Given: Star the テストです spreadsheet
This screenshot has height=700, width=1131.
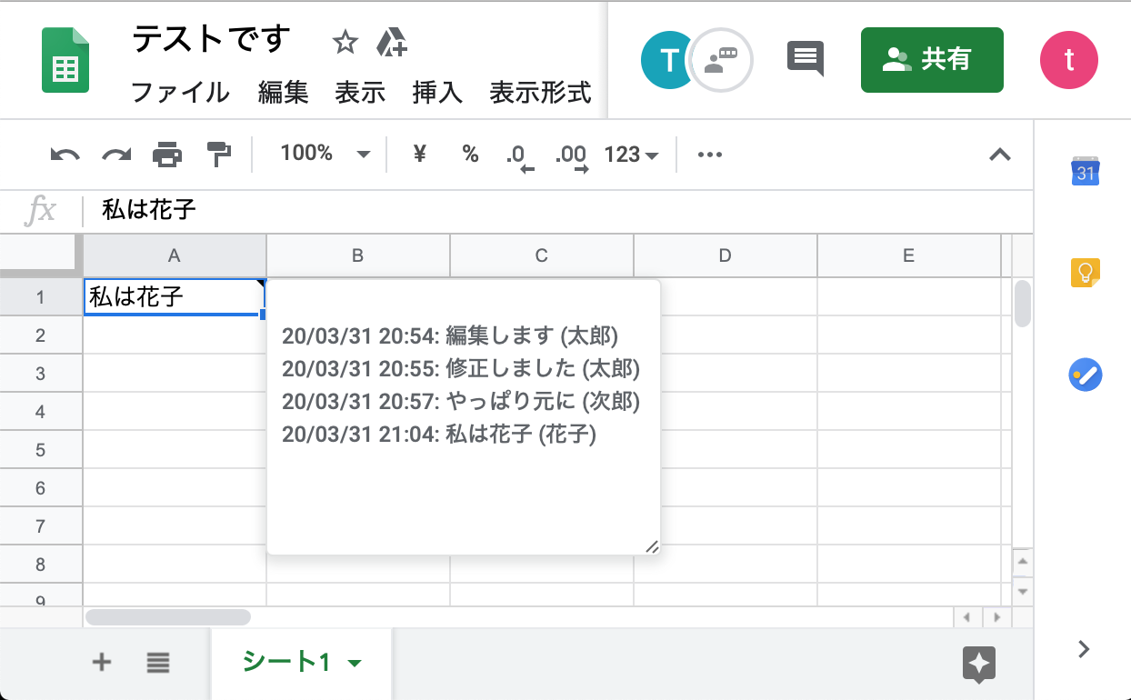Looking at the screenshot, I should (x=344, y=41).
